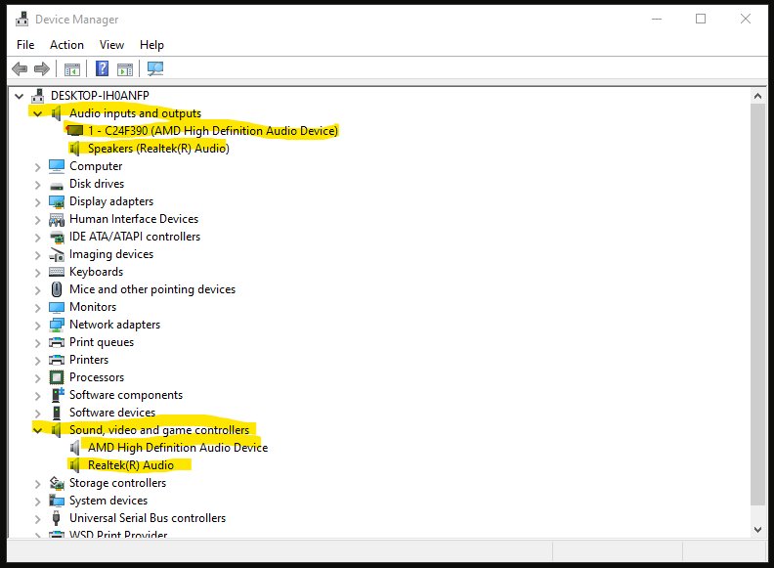Image resolution: width=774 pixels, height=568 pixels.
Task: Expand the Keyboards category
Action: click(37, 273)
